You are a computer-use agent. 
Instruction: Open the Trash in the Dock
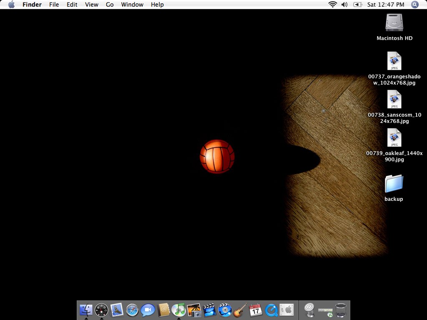pyautogui.click(x=341, y=310)
